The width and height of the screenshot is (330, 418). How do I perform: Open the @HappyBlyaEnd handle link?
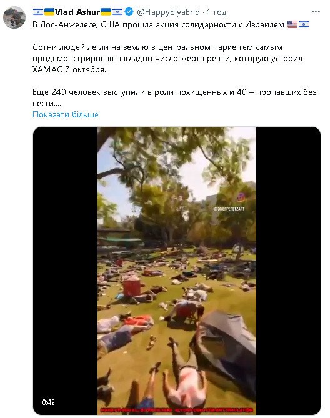168,12
